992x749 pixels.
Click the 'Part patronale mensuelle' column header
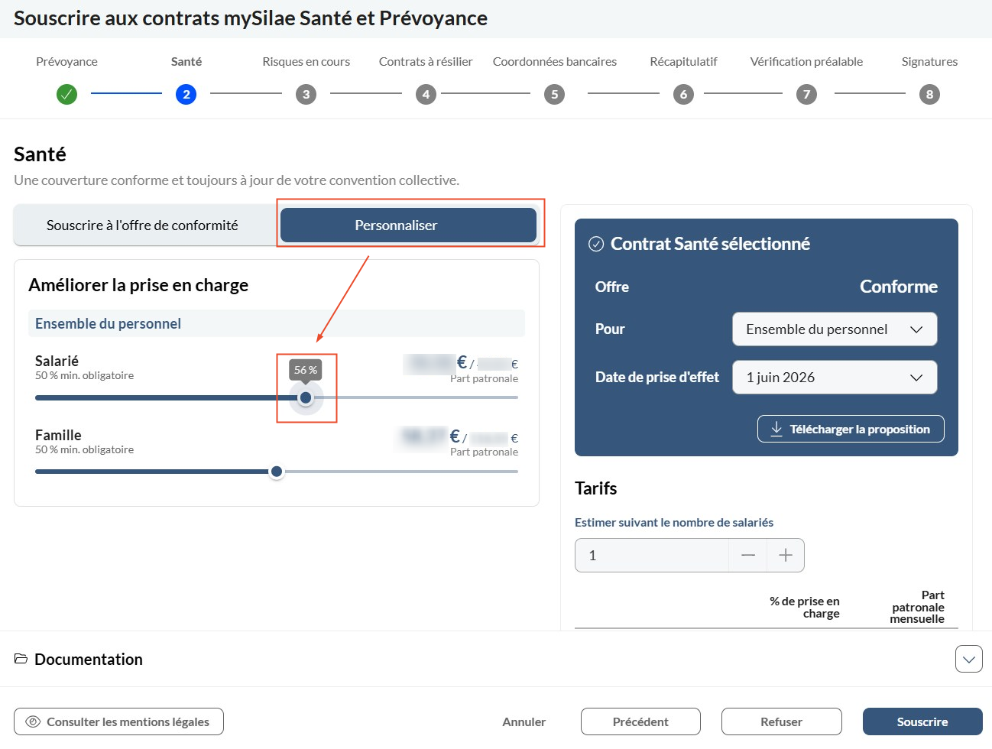click(918, 607)
